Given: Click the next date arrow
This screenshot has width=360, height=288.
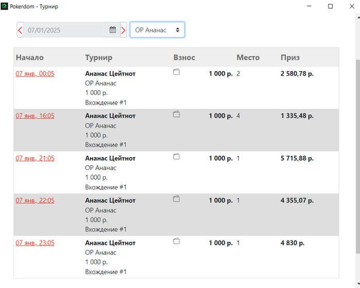Looking at the screenshot, I should [123, 30].
